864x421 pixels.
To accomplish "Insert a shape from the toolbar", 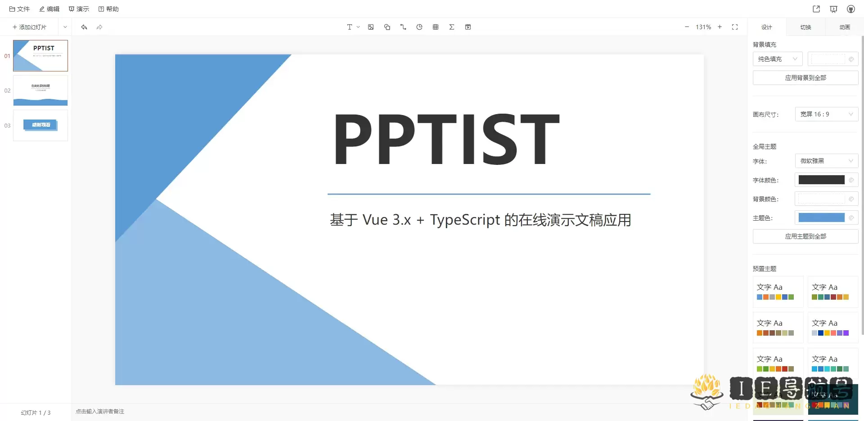I will click(387, 27).
